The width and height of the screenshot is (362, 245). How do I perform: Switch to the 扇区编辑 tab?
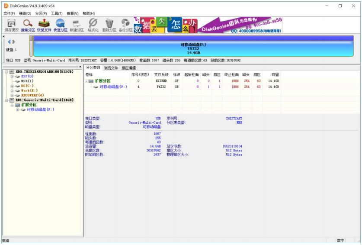coord(128,68)
